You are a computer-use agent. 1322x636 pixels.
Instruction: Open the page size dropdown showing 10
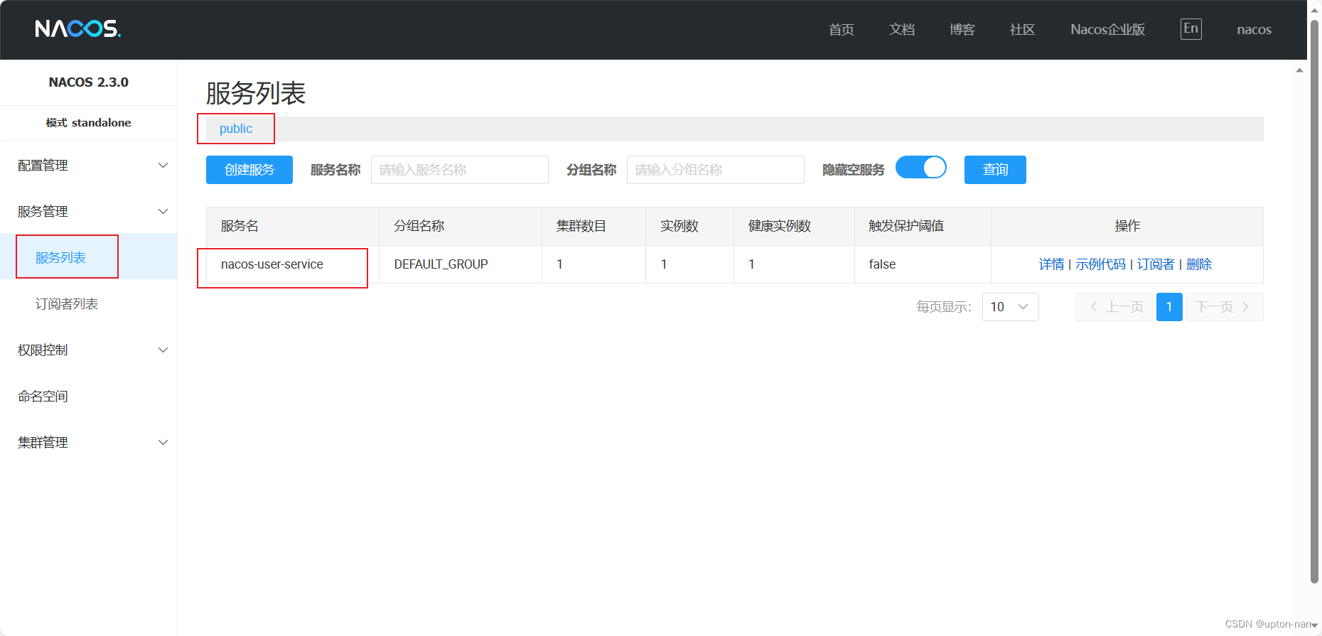tap(1010, 307)
